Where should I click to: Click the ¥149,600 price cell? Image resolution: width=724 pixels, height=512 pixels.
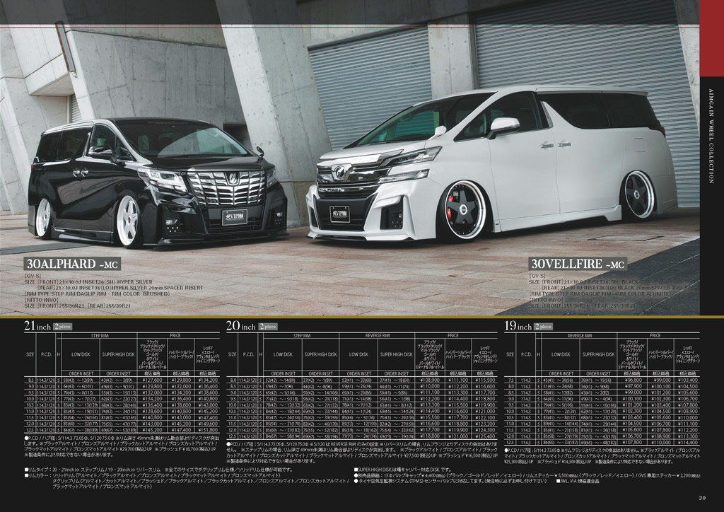207,424
